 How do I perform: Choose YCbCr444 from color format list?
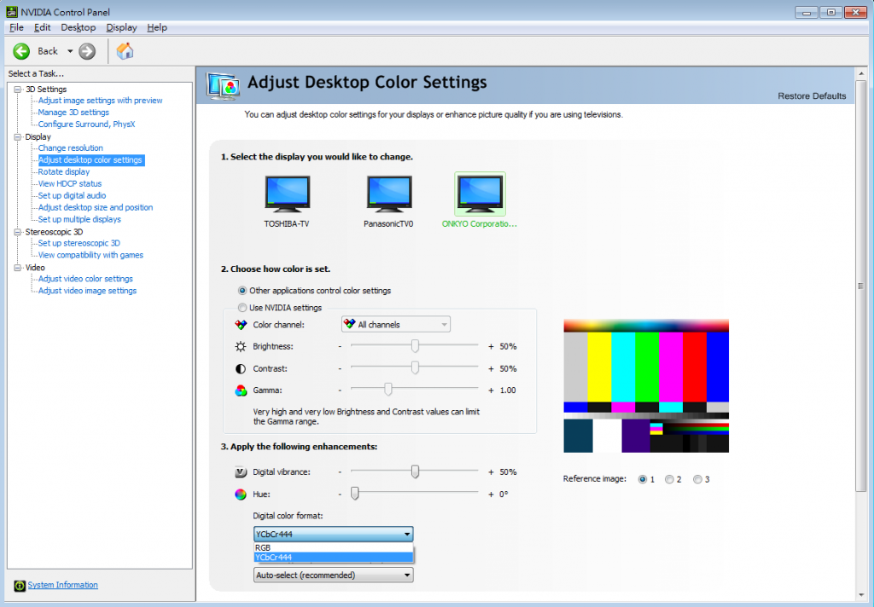[x=334, y=558]
